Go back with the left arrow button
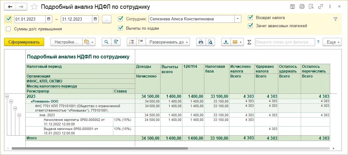This screenshot has height=155, width=348. (10, 7)
